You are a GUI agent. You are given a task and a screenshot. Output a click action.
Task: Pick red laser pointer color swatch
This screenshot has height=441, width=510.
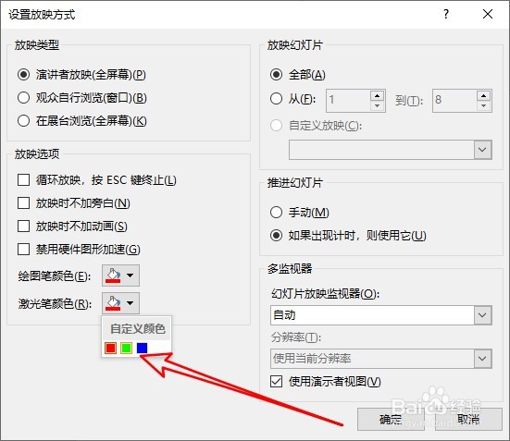(110, 348)
